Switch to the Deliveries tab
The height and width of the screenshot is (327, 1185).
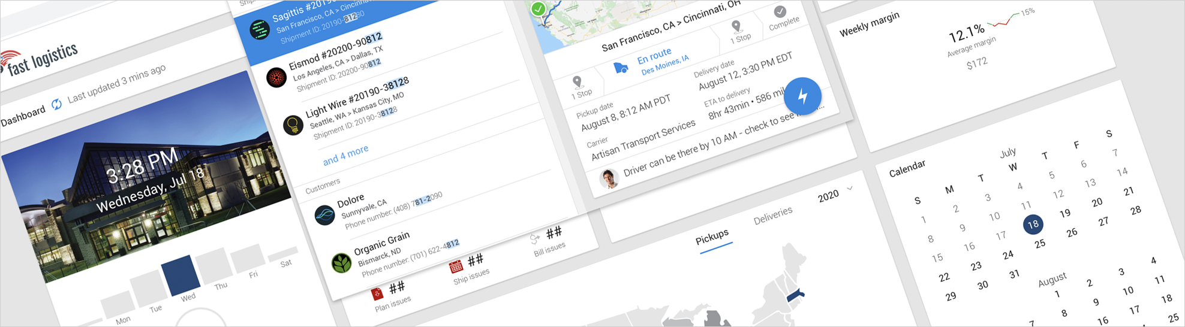[x=772, y=216]
